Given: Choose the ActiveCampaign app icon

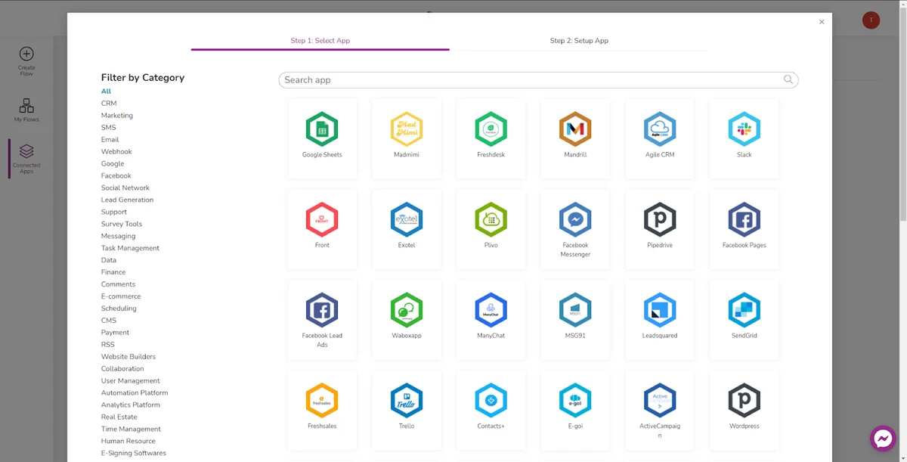Looking at the screenshot, I should pos(660,401).
